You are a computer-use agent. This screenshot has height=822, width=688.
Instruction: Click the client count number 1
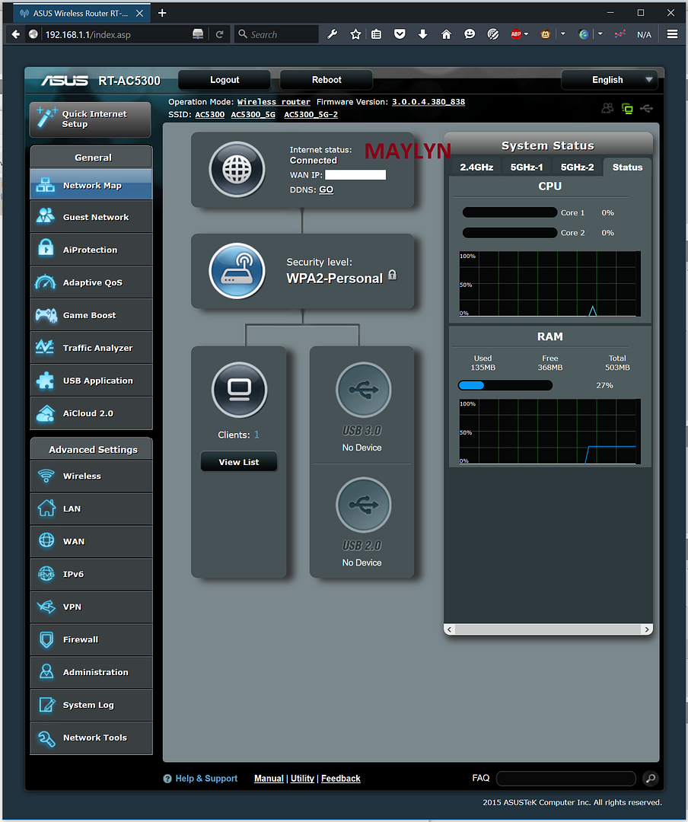(256, 435)
